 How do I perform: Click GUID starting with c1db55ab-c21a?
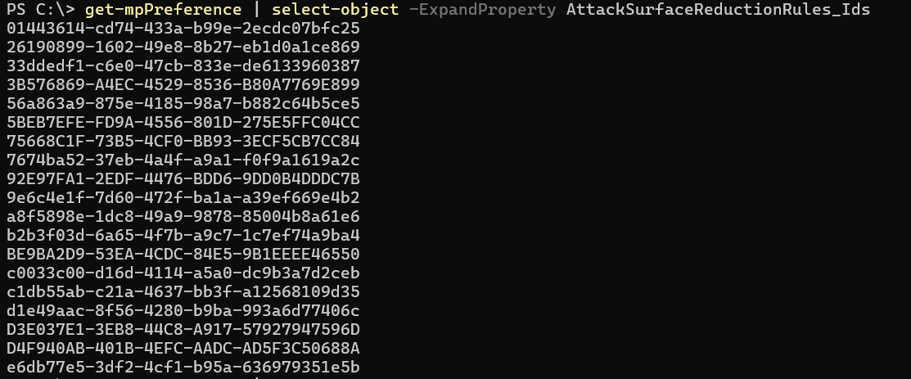[x=183, y=291]
